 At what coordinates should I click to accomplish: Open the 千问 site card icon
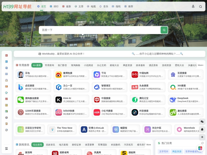coord(97,75)
